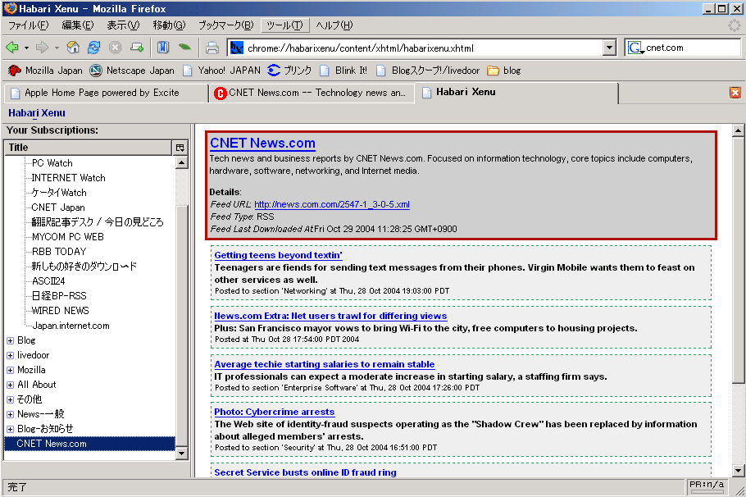Image resolution: width=746 pixels, height=497 pixels.
Task: Open the blog bookmarks folder
Action: pos(504,71)
